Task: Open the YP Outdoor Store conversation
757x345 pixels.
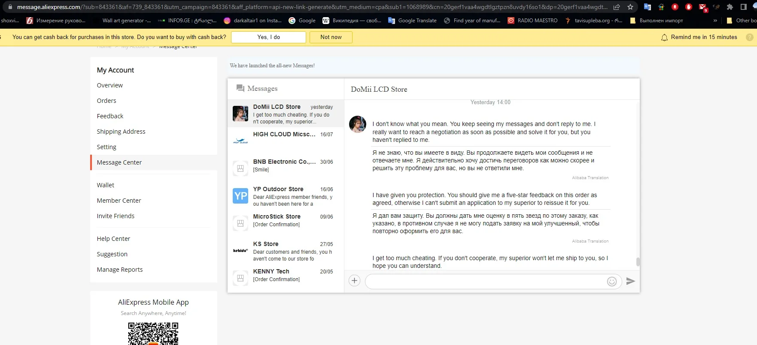Action: 286,196
